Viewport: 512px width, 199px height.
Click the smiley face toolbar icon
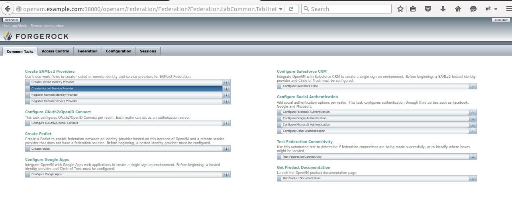click(473, 9)
